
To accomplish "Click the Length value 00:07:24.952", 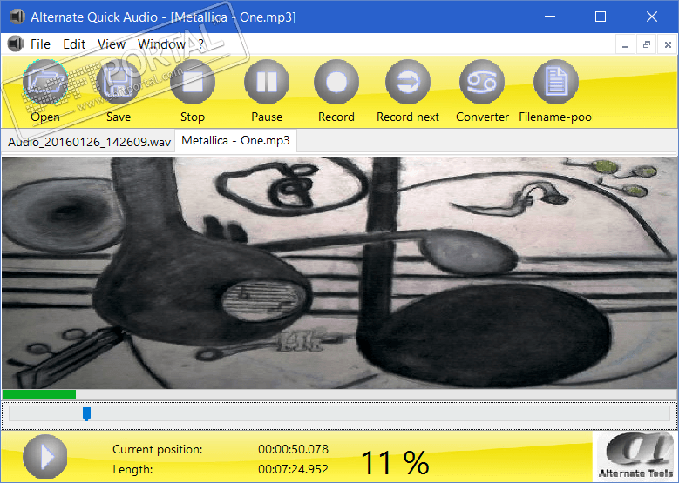I will coord(293,469).
